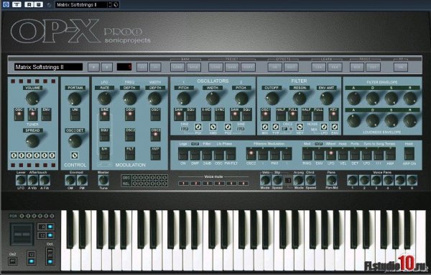Toggle the host plugin bypass power icon

pos(6,4)
